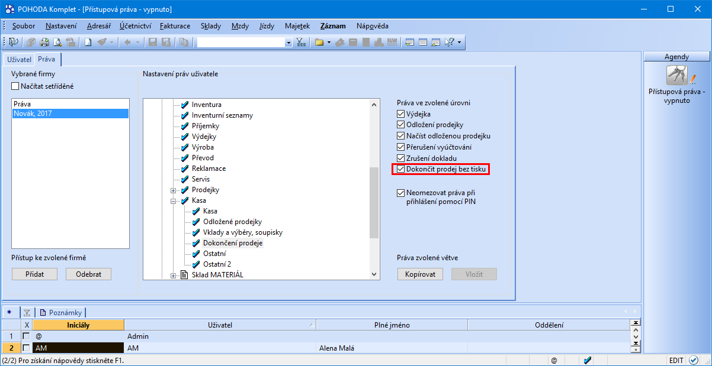The width and height of the screenshot is (712, 366).
Task: Open the Poznámky tab
Action: click(x=62, y=312)
